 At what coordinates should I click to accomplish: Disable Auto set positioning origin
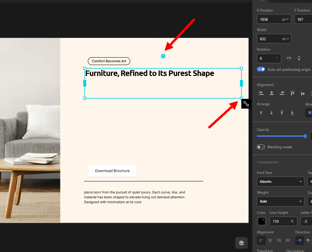[261, 69]
